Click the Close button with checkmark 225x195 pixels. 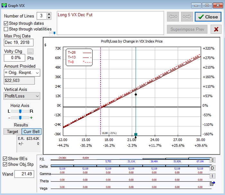pyautogui.click(x=208, y=17)
